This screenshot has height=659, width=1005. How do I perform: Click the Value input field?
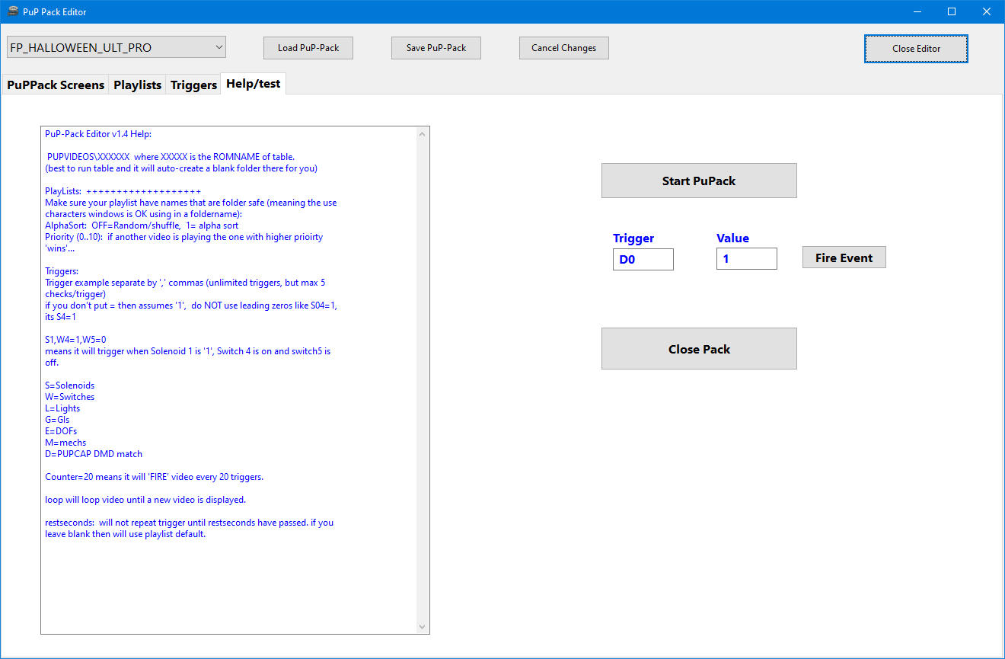click(x=746, y=259)
